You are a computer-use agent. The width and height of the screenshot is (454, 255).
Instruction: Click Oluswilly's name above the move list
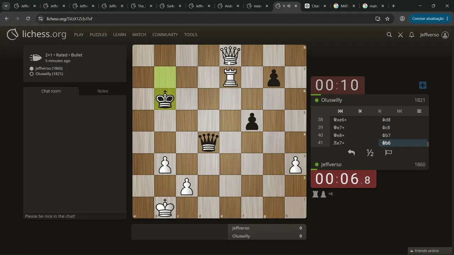(332, 100)
